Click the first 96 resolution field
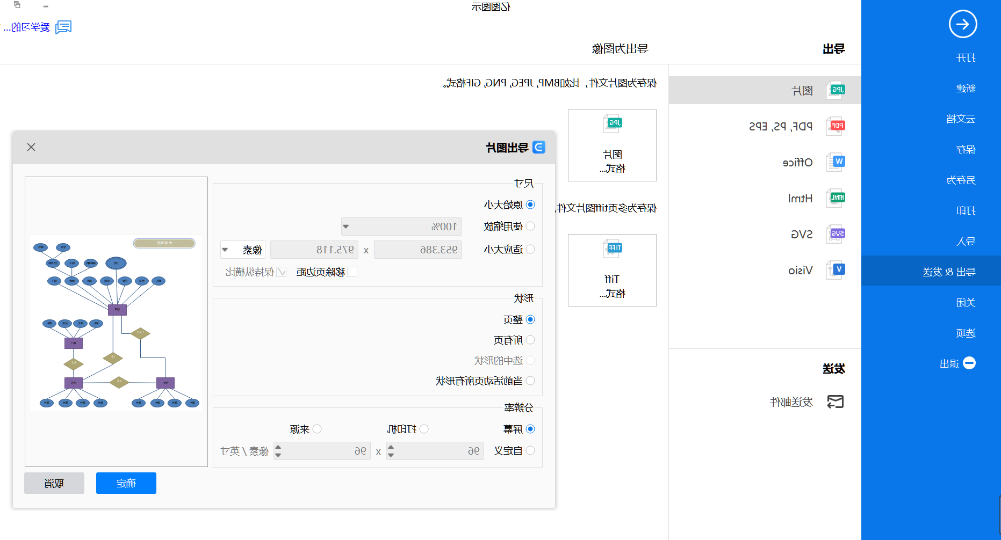The width and height of the screenshot is (1001, 540). 435,451
